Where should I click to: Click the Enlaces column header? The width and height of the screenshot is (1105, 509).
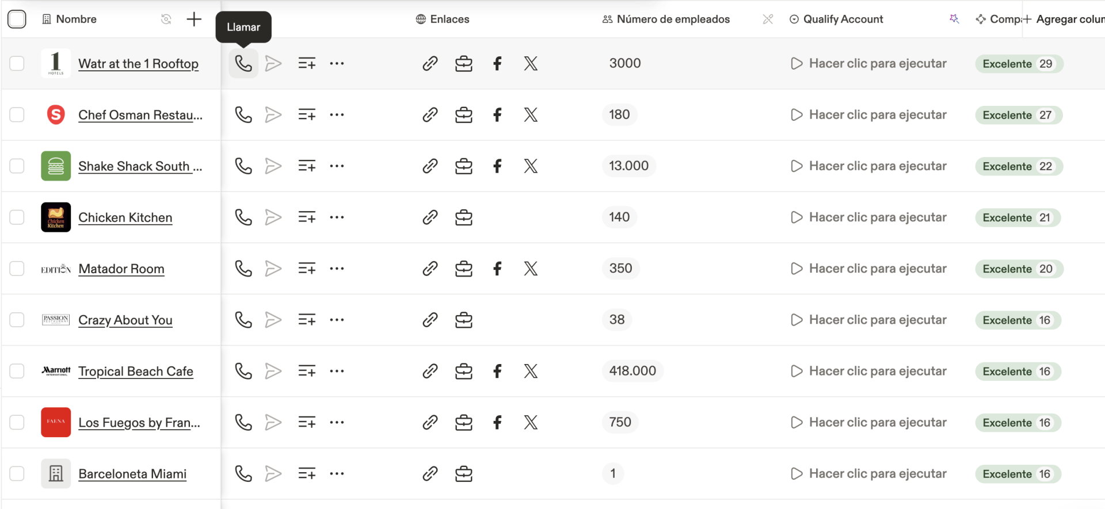pos(449,19)
